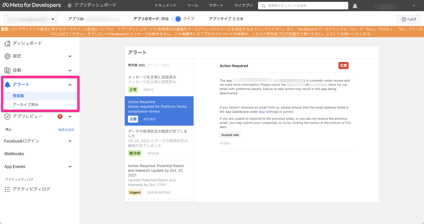Image resolution: width=424 pixels, height=224 pixels.
Task: Click the アプリレビュー shield icon
Action: (7, 116)
